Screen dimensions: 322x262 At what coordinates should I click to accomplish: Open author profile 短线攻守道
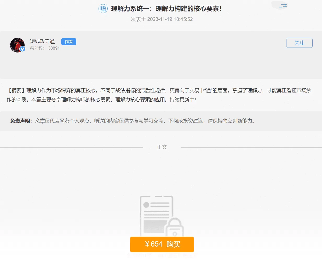coord(42,41)
